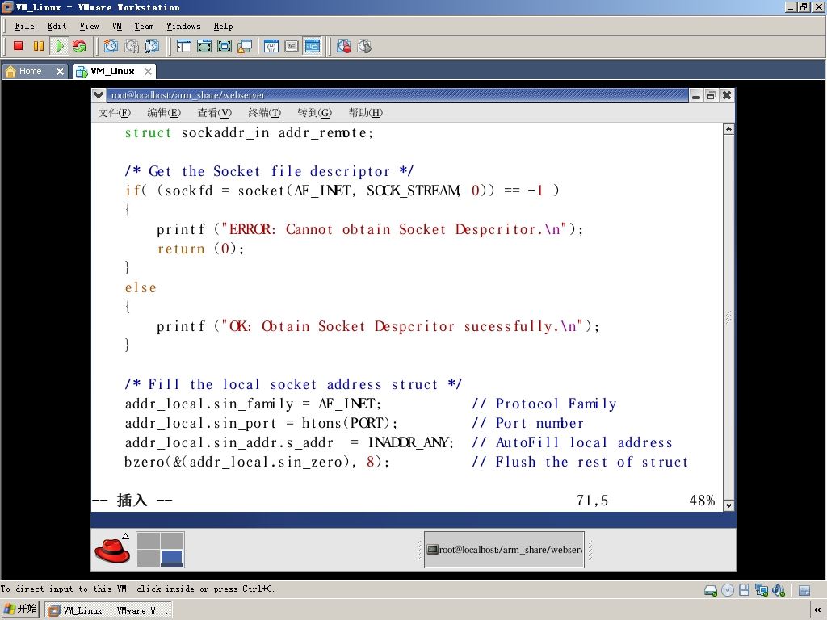
Task: Click VM_Linux VMware taskbar button
Action: (x=107, y=610)
